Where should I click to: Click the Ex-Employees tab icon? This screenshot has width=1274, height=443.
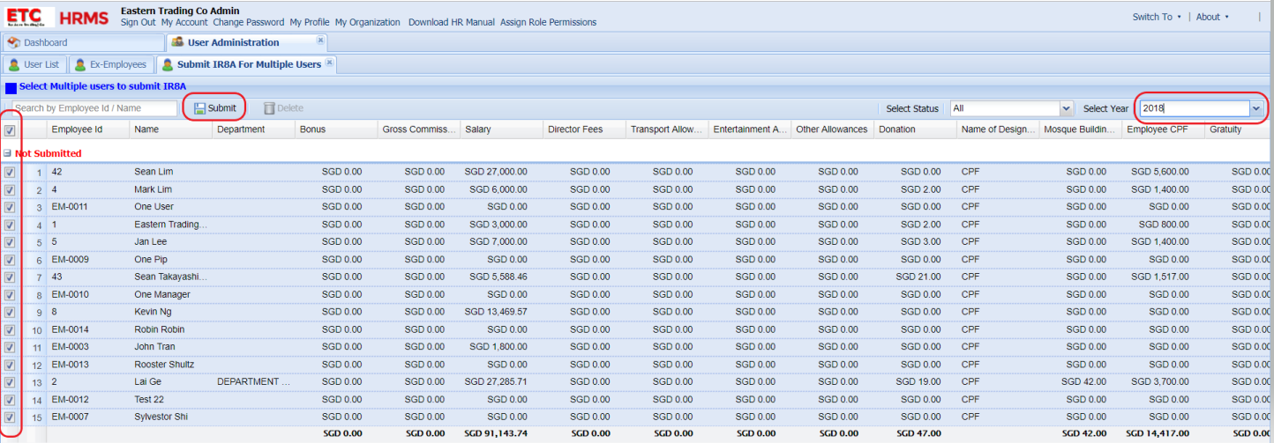click(x=79, y=64)
